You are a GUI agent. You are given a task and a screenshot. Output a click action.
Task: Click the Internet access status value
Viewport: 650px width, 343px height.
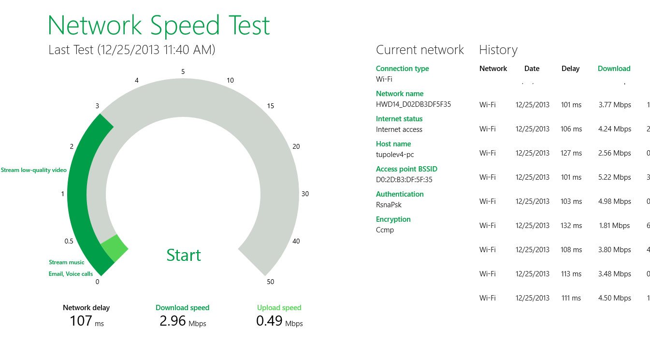tap(399, 129)
